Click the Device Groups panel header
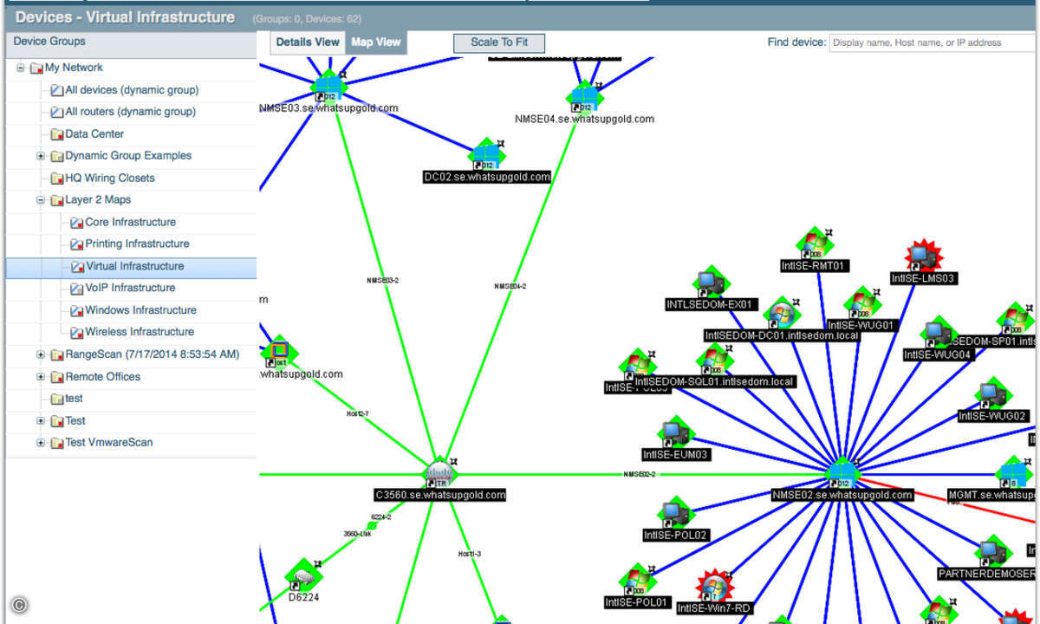The height and width of the screenshot is (624, 1040). pos(131,42)
